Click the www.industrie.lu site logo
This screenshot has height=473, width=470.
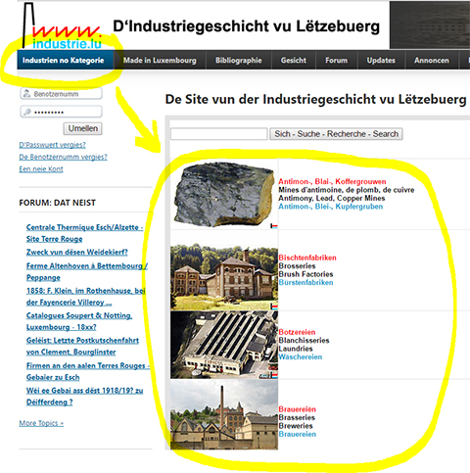pos(62,26)
